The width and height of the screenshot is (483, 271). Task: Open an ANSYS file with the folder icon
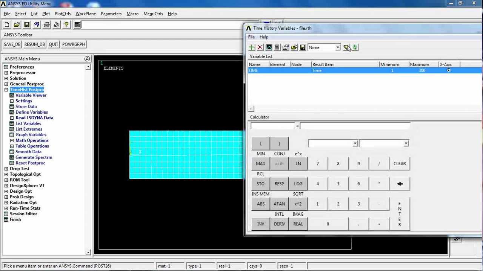click(x=17, y=25)
